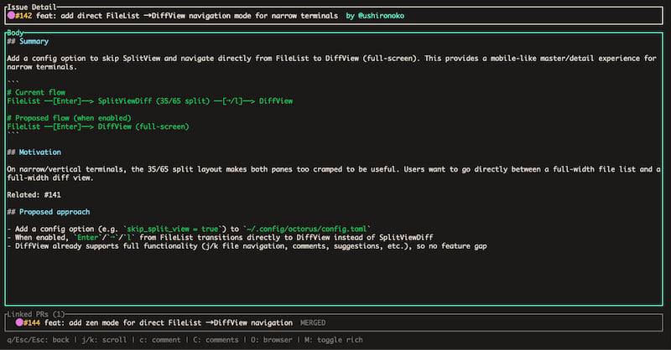The width and height of the screenshot is (671, 350).
Task: Open linked PR #144 zen mode
Action: pos(158,322)
